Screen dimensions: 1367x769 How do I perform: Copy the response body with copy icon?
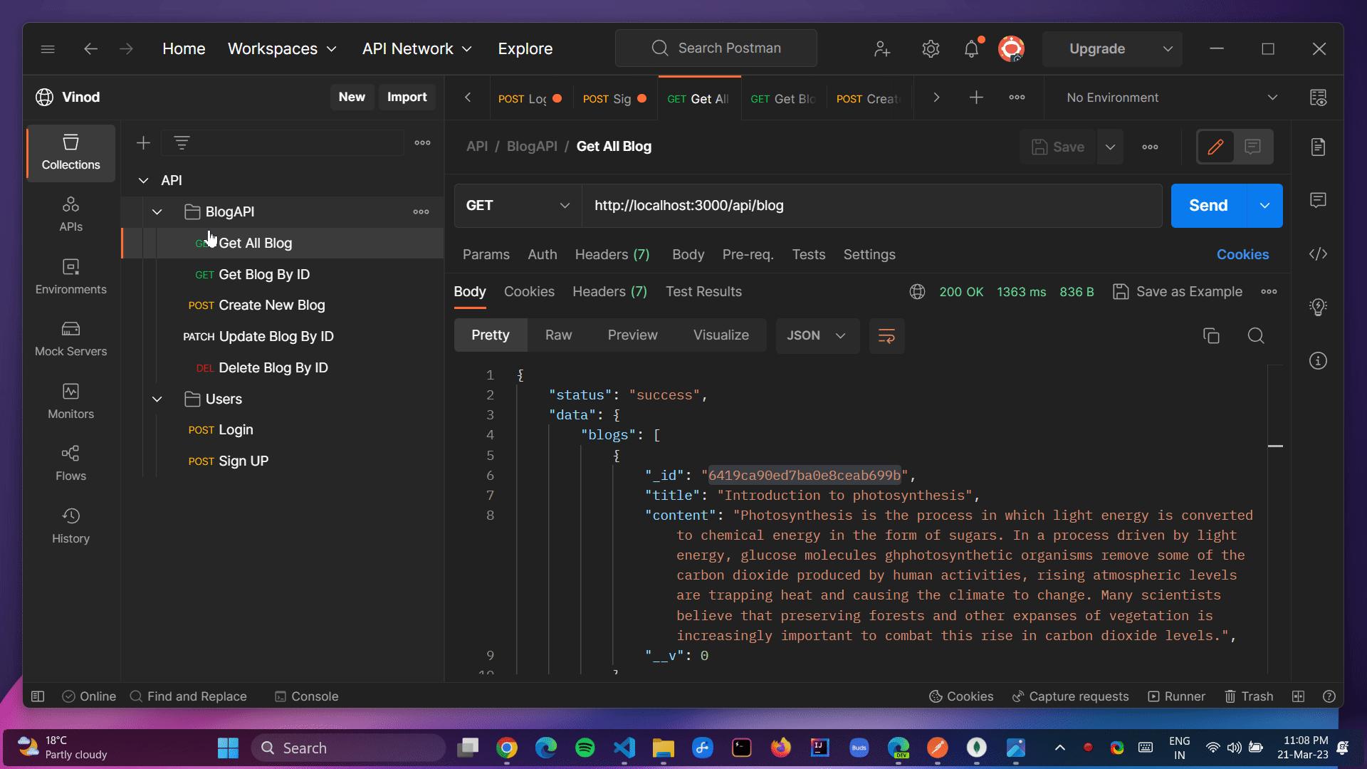coord(1210,335)
